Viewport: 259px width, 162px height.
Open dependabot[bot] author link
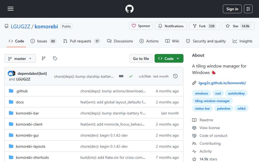click(x=32, y=73)
